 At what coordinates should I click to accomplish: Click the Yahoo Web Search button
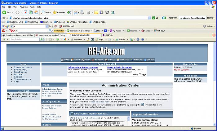tap(59, 31)
